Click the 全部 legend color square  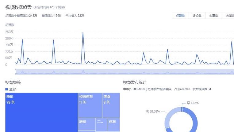pos(6,89)
